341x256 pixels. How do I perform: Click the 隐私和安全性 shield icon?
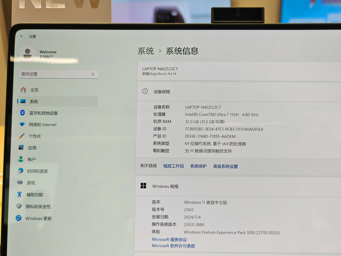point(19,206)
